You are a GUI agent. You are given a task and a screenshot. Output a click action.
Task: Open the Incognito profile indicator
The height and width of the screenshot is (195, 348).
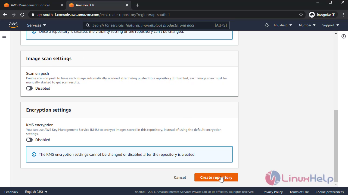322,15
